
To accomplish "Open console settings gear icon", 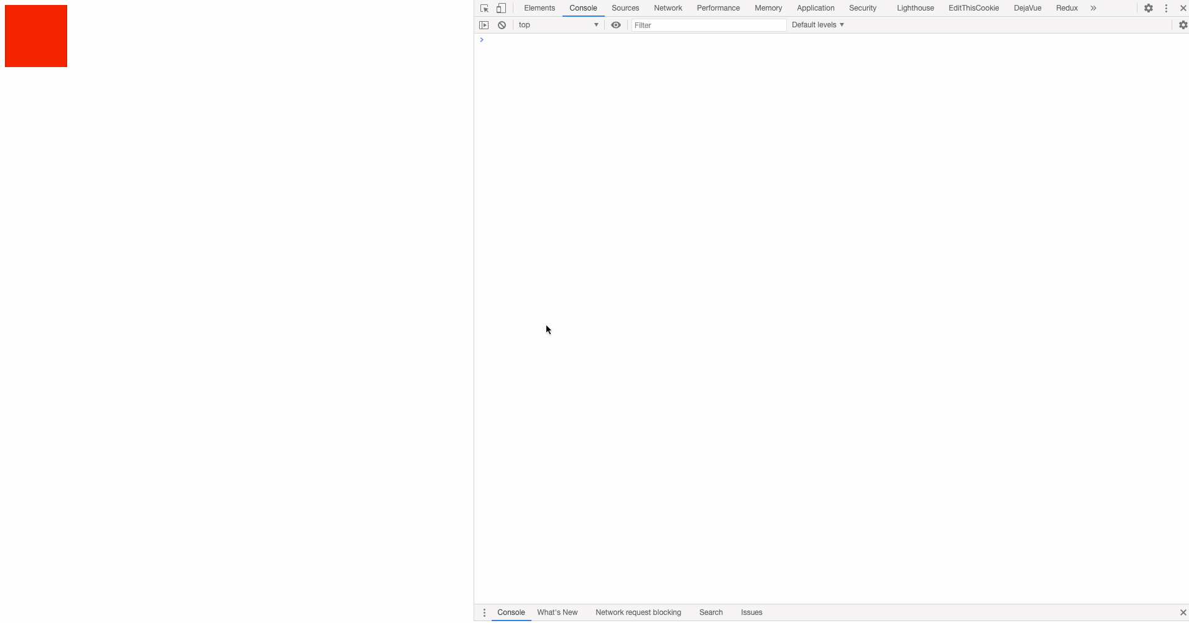I will click(x=1182, y=25).
